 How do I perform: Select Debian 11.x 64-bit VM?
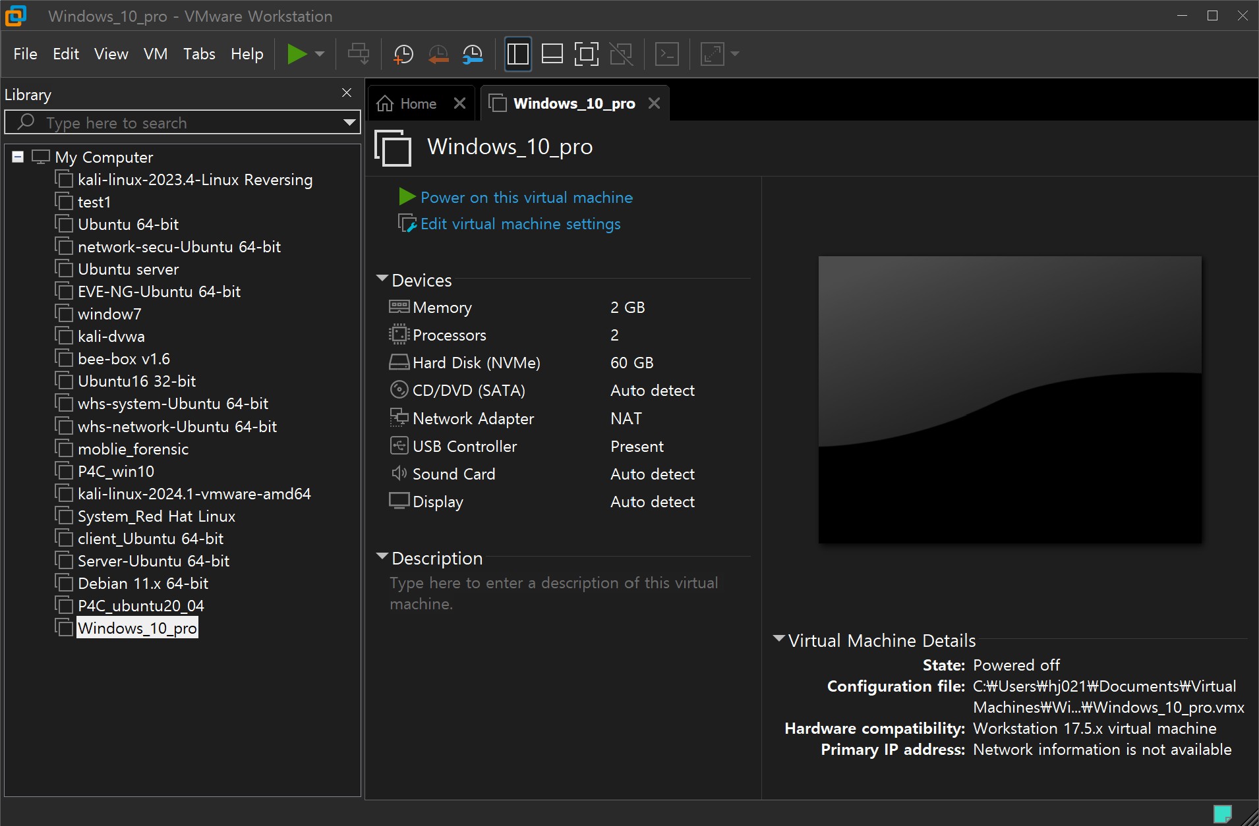click(x=143, y=583)
